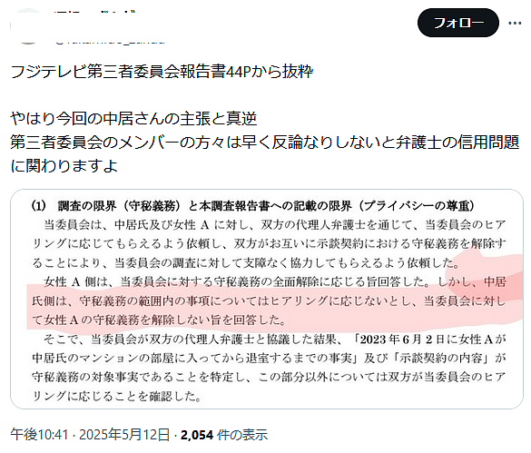Click the tweet line starting 第三者委員会のメンバーの方々
The height and width of the screenshot is (453, 531).
pos(264,143)
